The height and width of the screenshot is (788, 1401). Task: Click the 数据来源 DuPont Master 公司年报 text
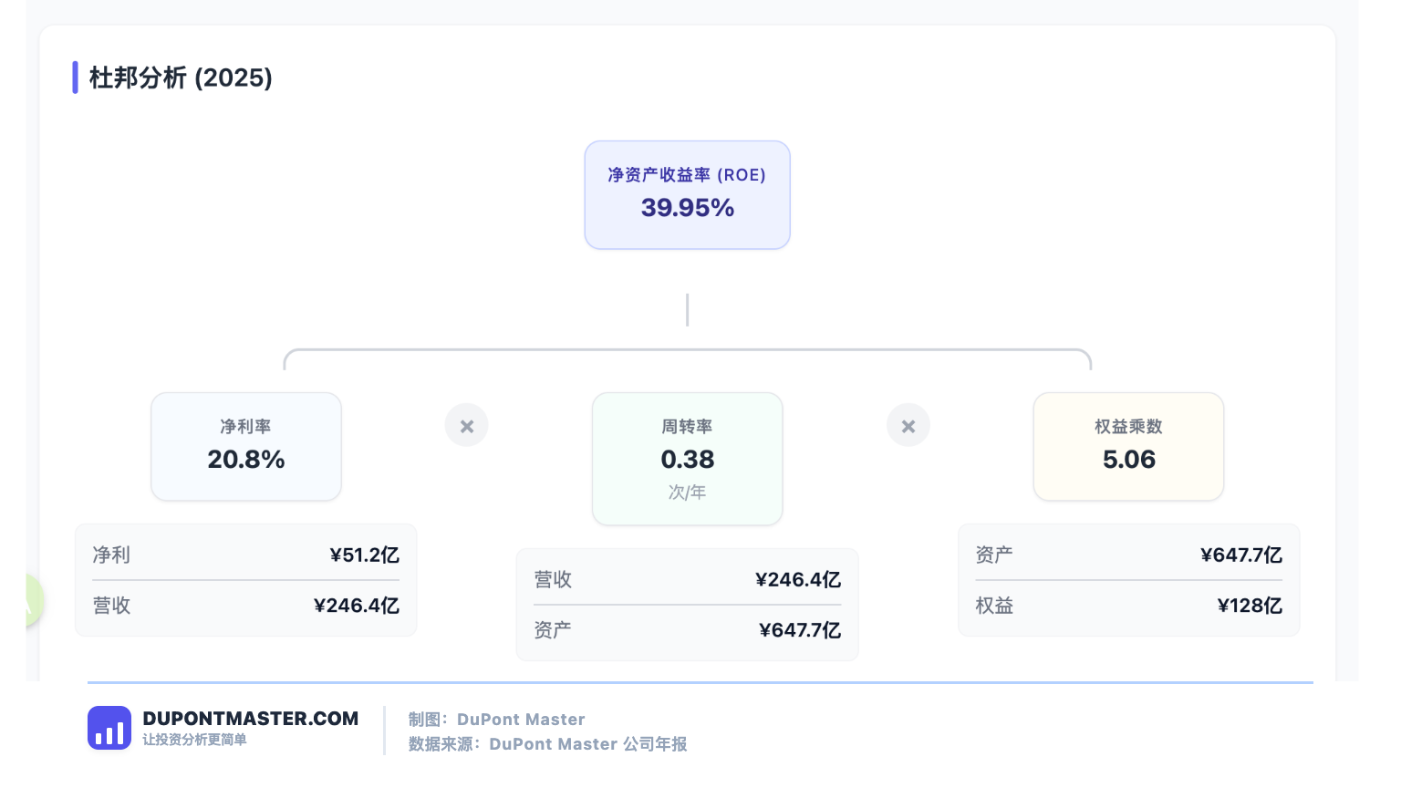[548, 744]
